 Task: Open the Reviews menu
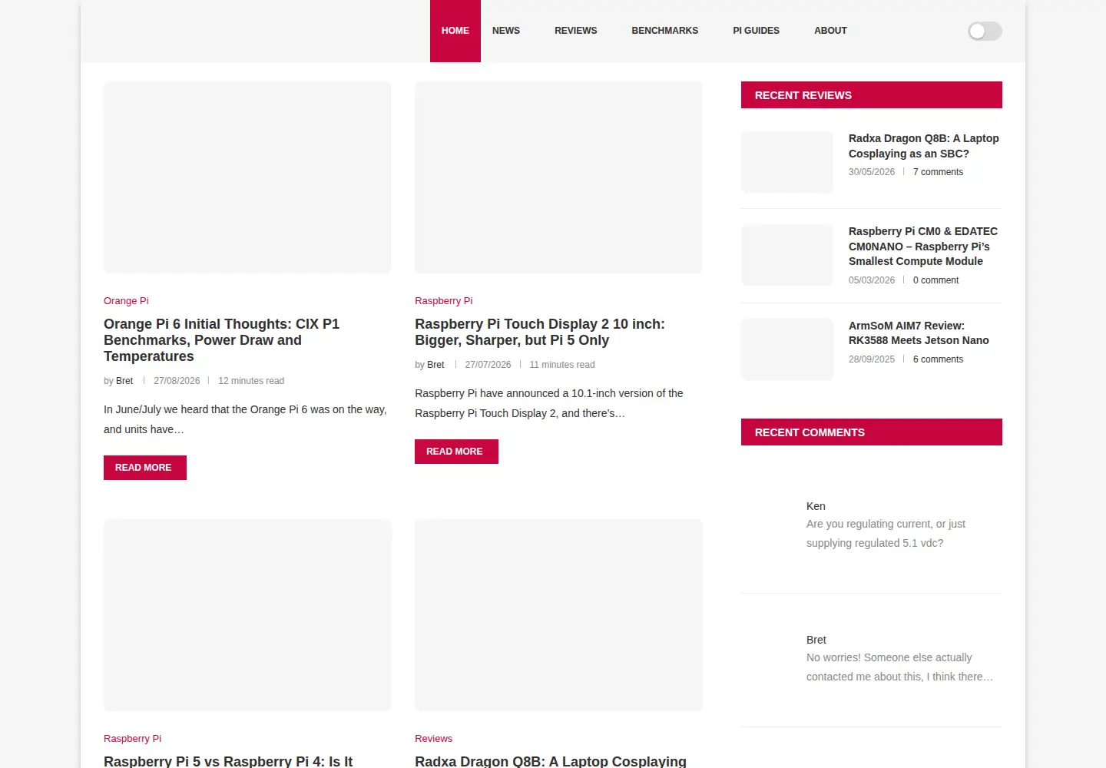point(576,31)
